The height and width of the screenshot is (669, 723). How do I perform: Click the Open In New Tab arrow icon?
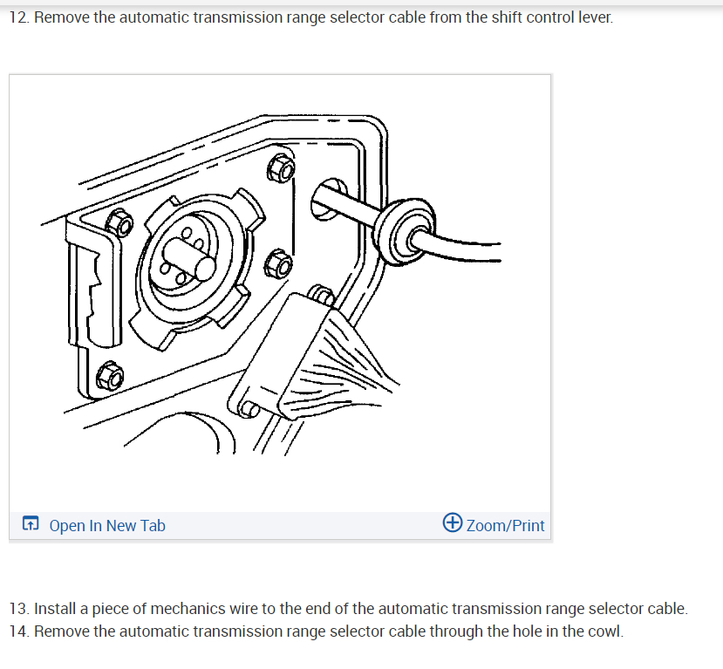pyautogui.click(x=31, y=523)
